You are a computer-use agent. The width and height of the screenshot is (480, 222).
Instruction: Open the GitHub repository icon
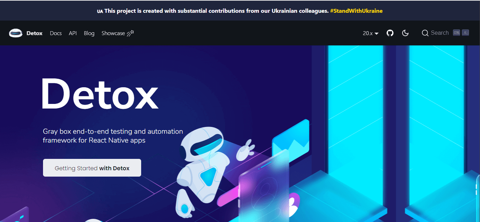[390, 33]
